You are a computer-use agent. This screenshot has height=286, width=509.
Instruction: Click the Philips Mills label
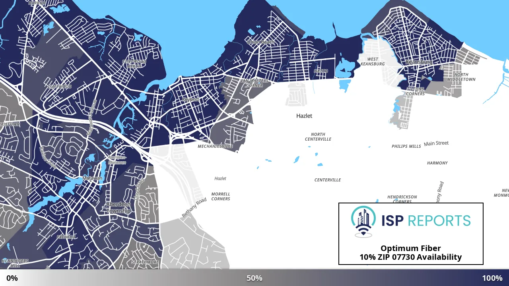[x=406, y=146]
